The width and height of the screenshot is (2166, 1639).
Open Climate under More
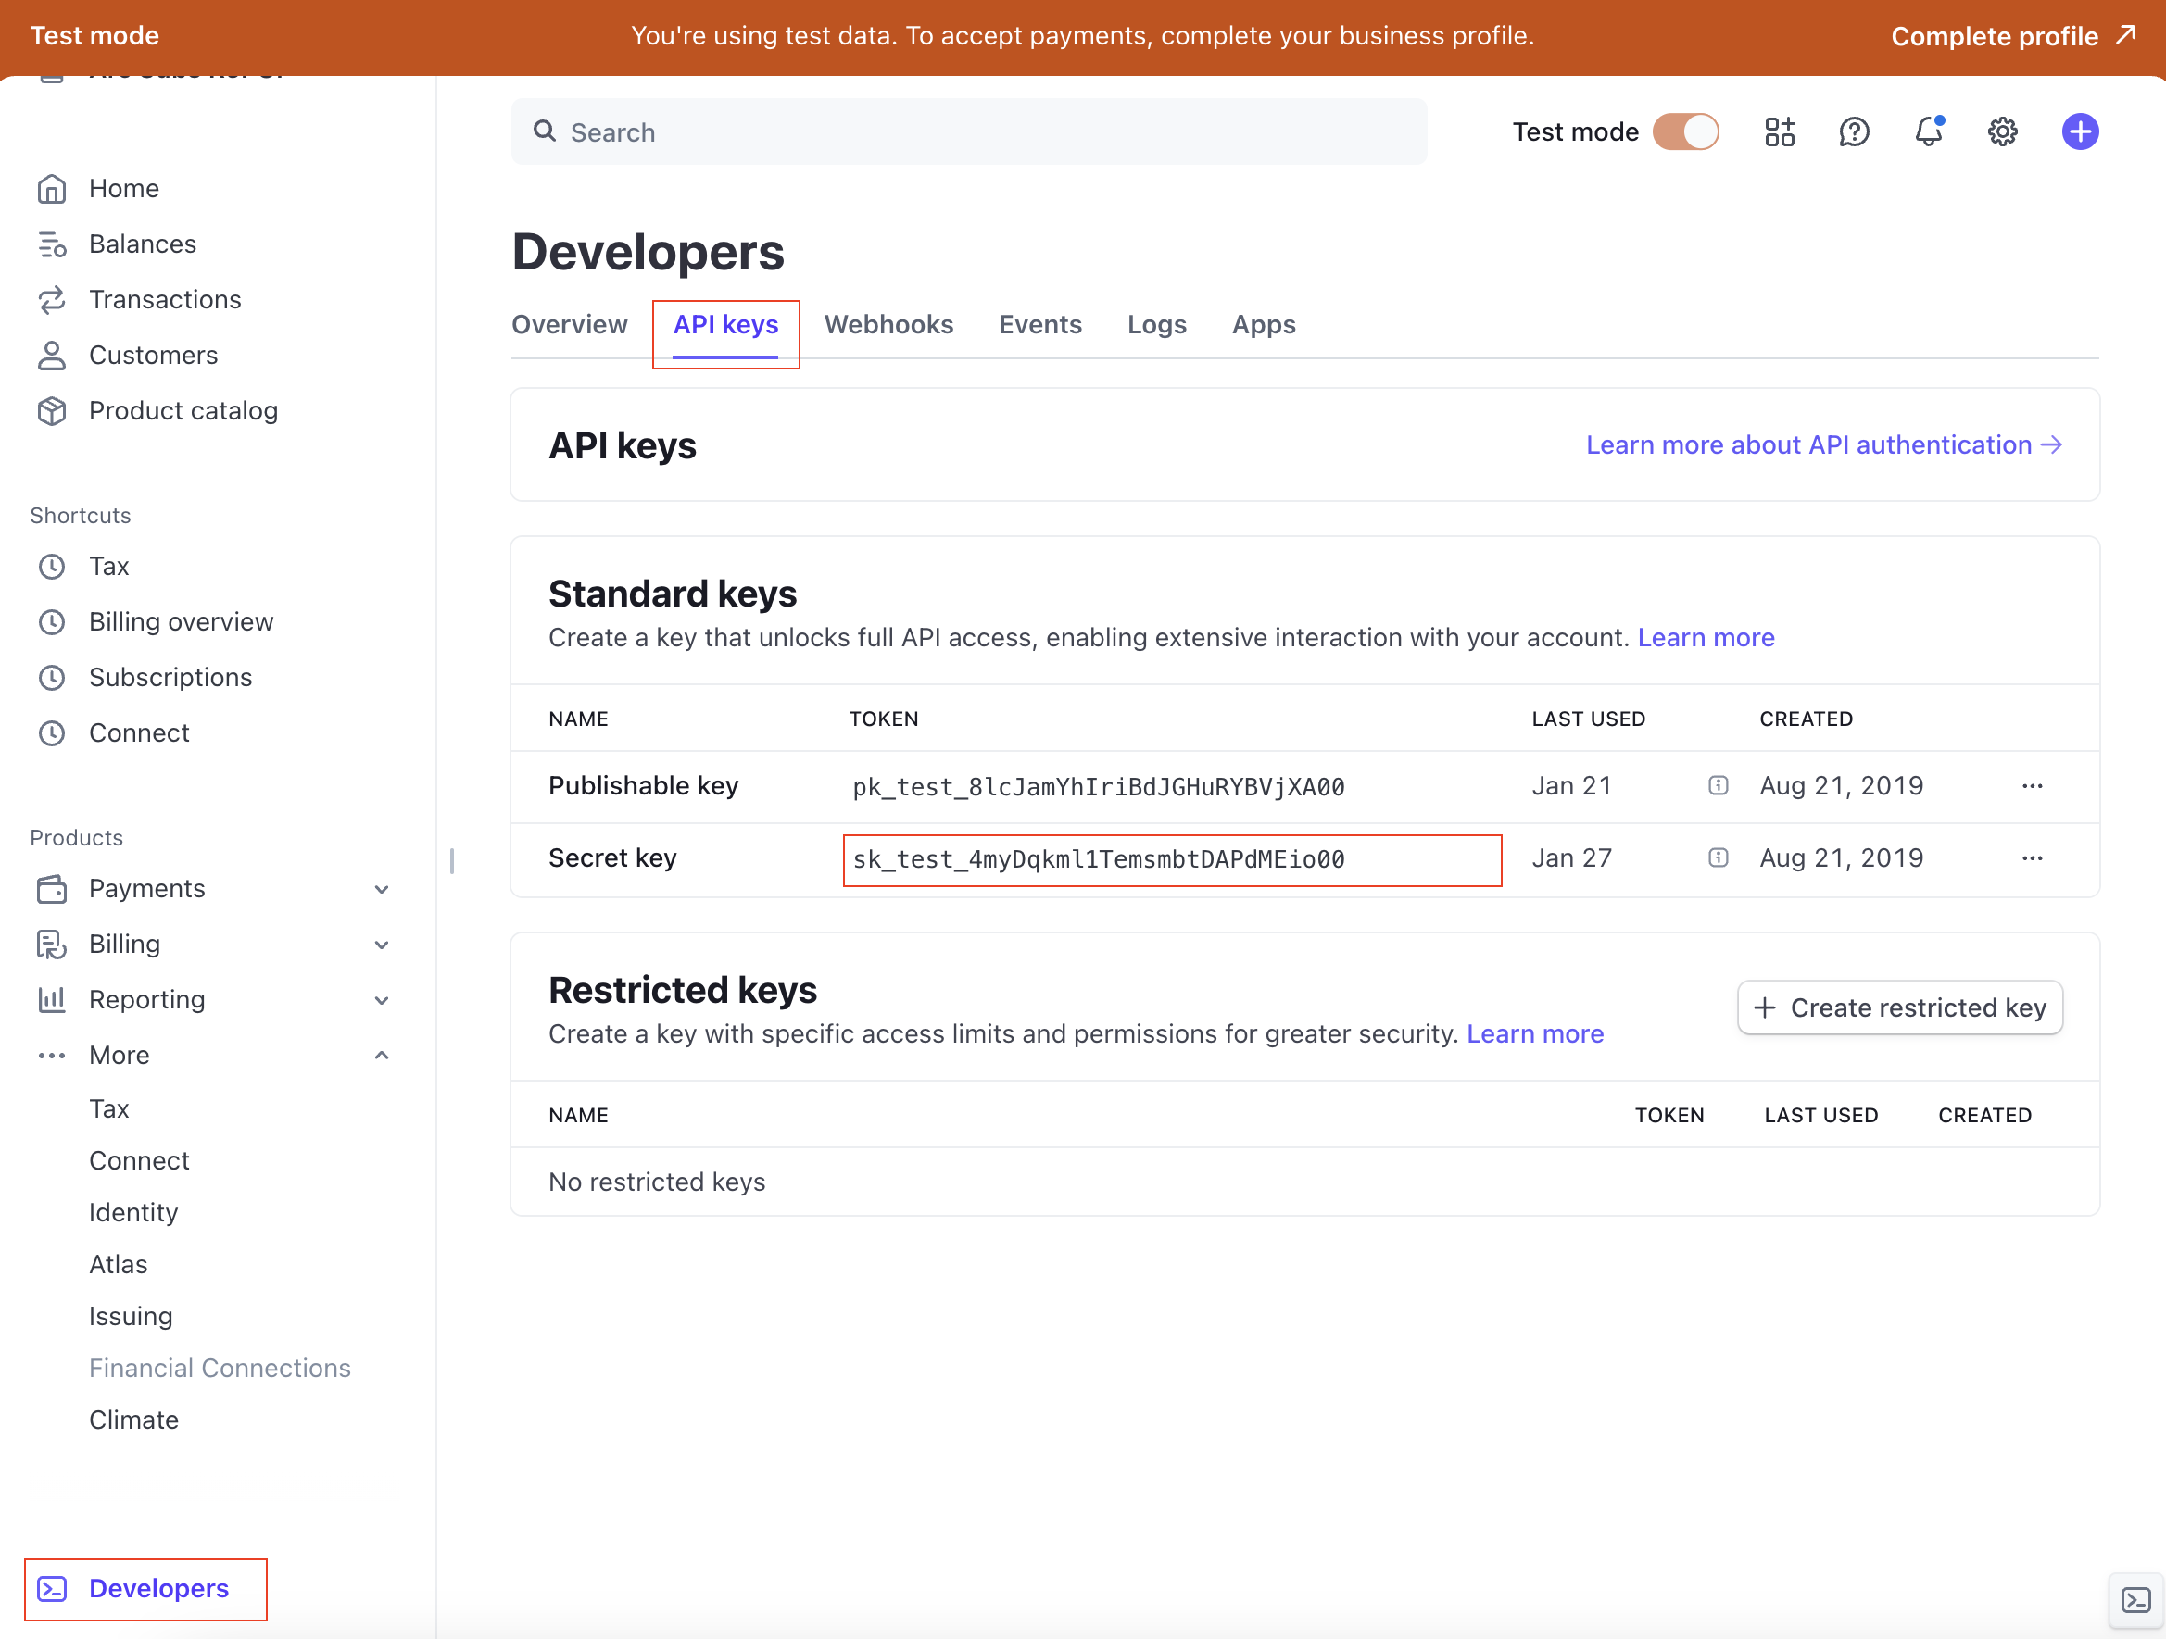[x=133, y=1420]
